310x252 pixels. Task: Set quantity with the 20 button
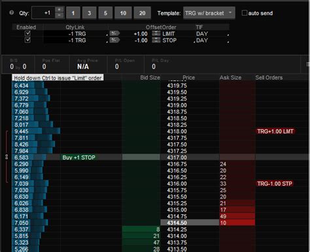pos(143,13)
